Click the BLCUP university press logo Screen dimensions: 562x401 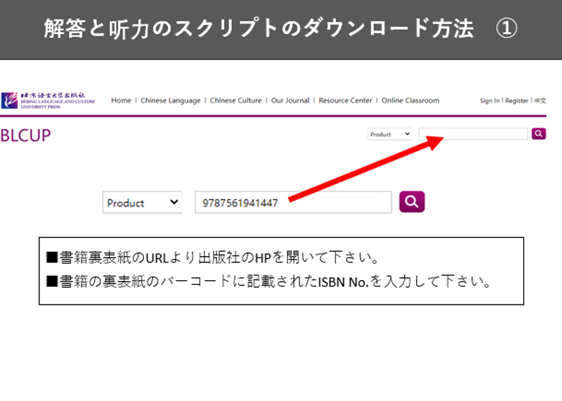[x=48, y=100]
